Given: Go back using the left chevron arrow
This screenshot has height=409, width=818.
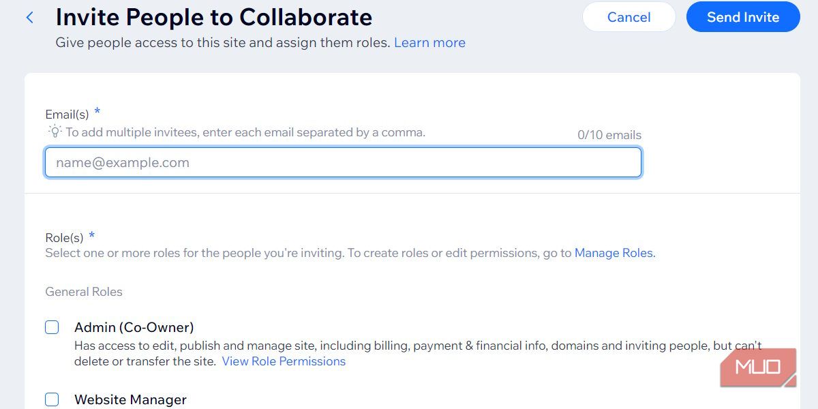Looking at the screenshot, I should 29,18.
